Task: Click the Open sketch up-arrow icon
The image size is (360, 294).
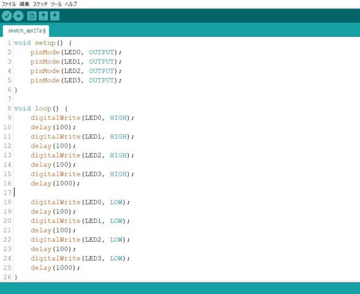Action: [x=43, y=16]
